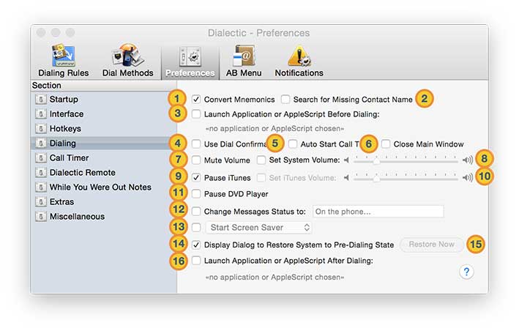
Task: Click the Extras section icon
Action: (41, 201)
